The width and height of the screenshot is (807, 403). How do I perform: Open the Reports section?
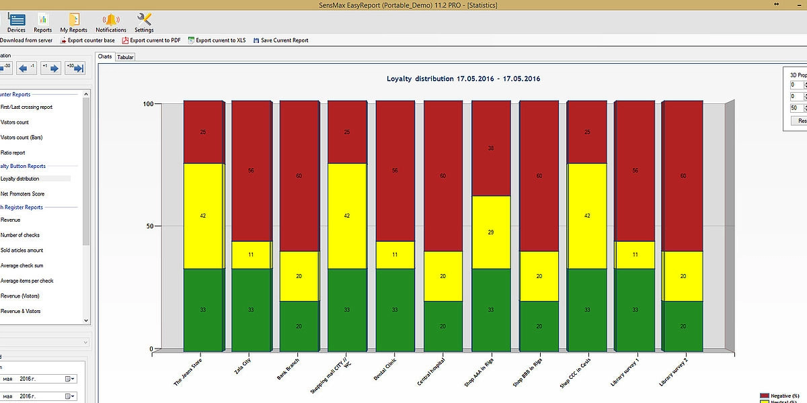coord(43,22)
